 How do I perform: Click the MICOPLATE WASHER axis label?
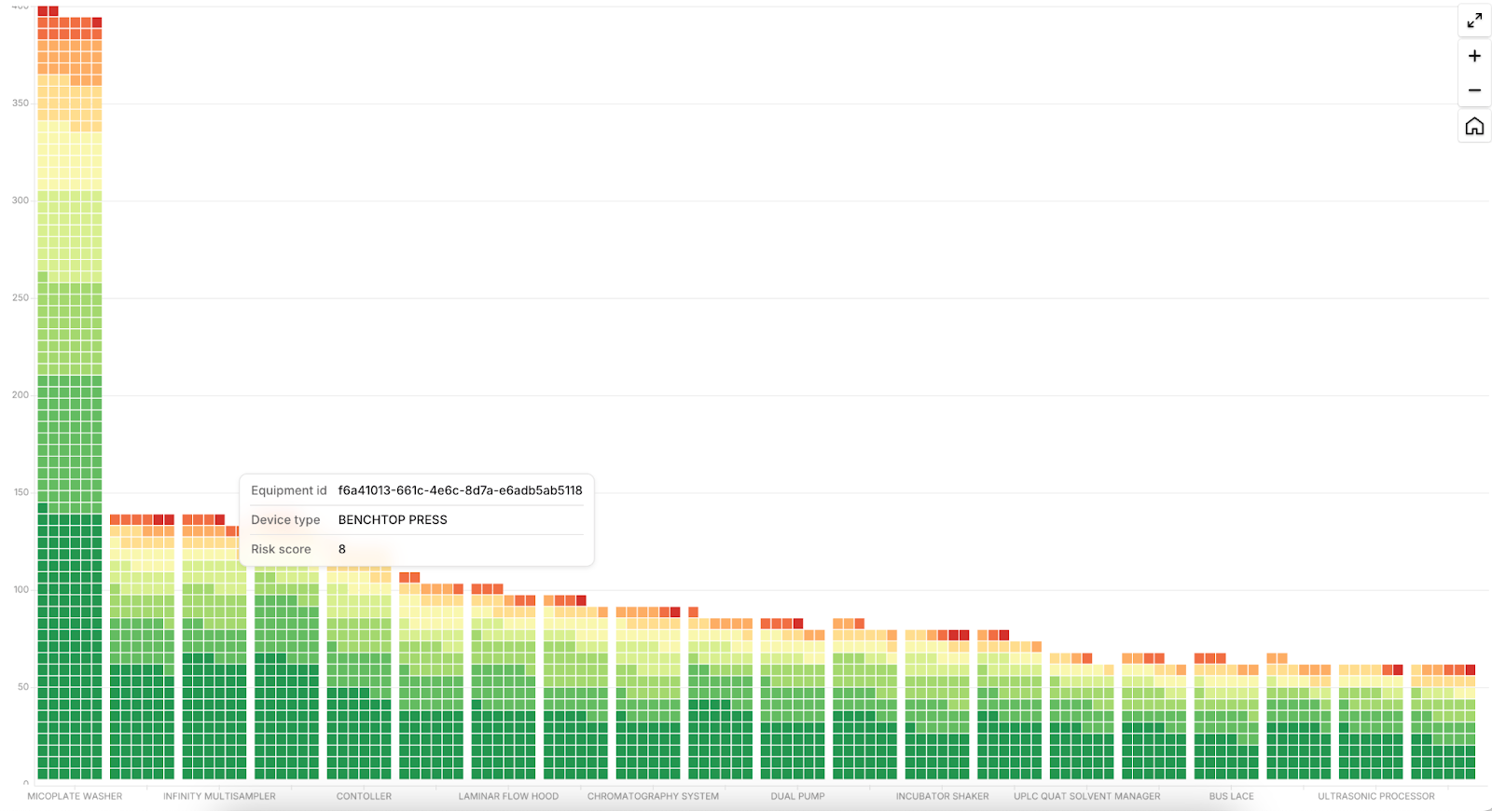pos(75,796)
